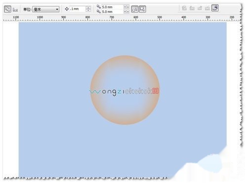
Task: Click the nudge offset arrows icon
Action: click(x=67, y=9)
